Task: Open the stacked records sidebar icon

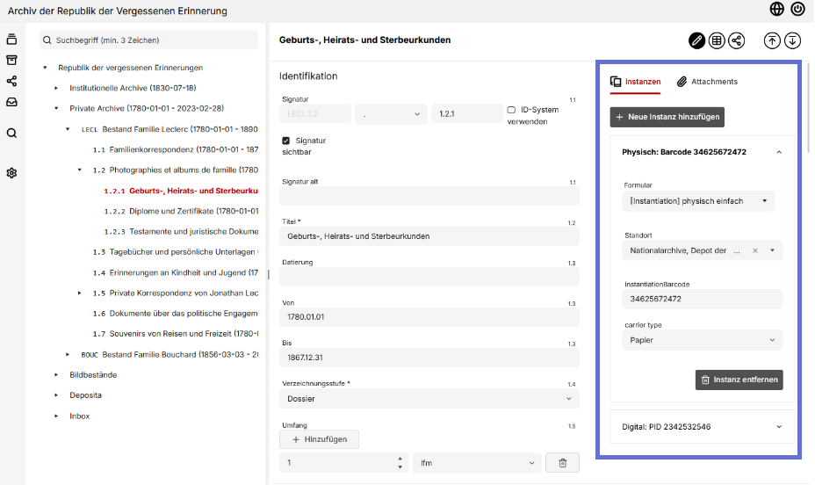Action: click(x=11, y=40)
